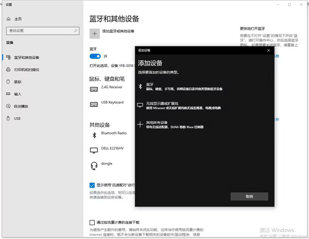Open 自动播放 settings in the sidebar
This screenshot has height=239, width=309.
point(21,106)
